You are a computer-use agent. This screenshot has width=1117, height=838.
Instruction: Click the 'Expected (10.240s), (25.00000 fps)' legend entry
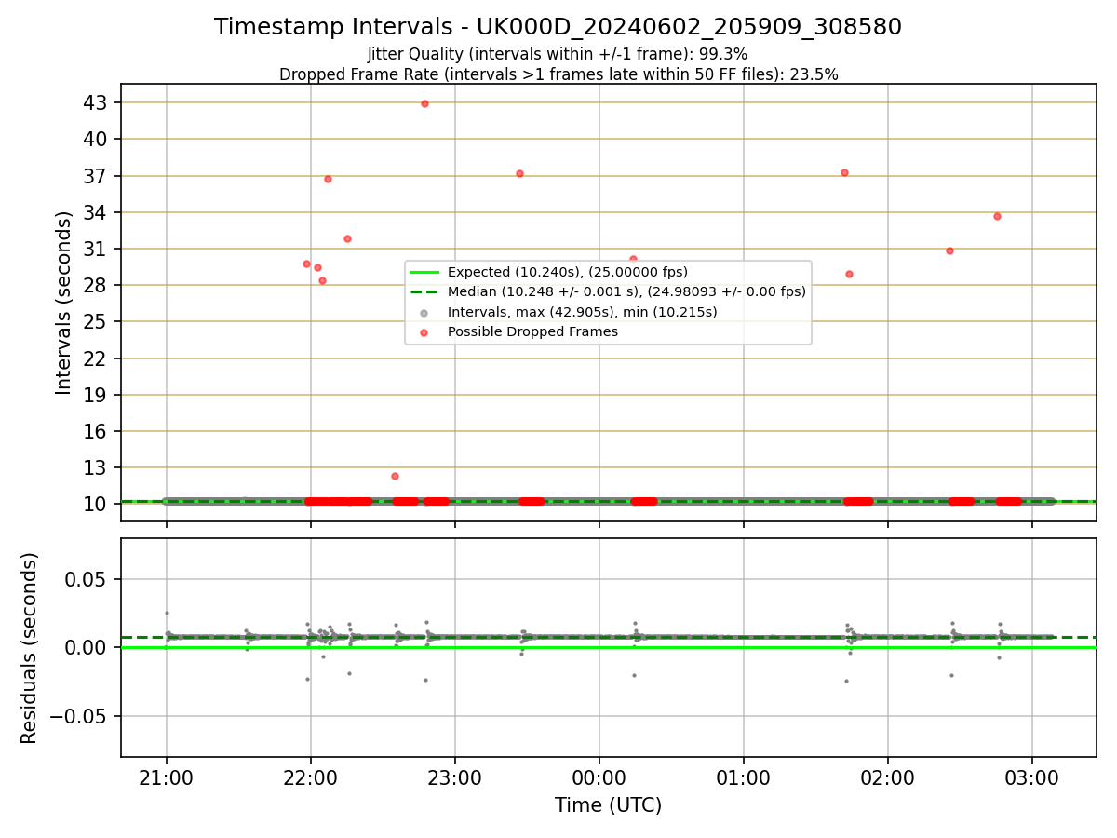click(568, 272)
